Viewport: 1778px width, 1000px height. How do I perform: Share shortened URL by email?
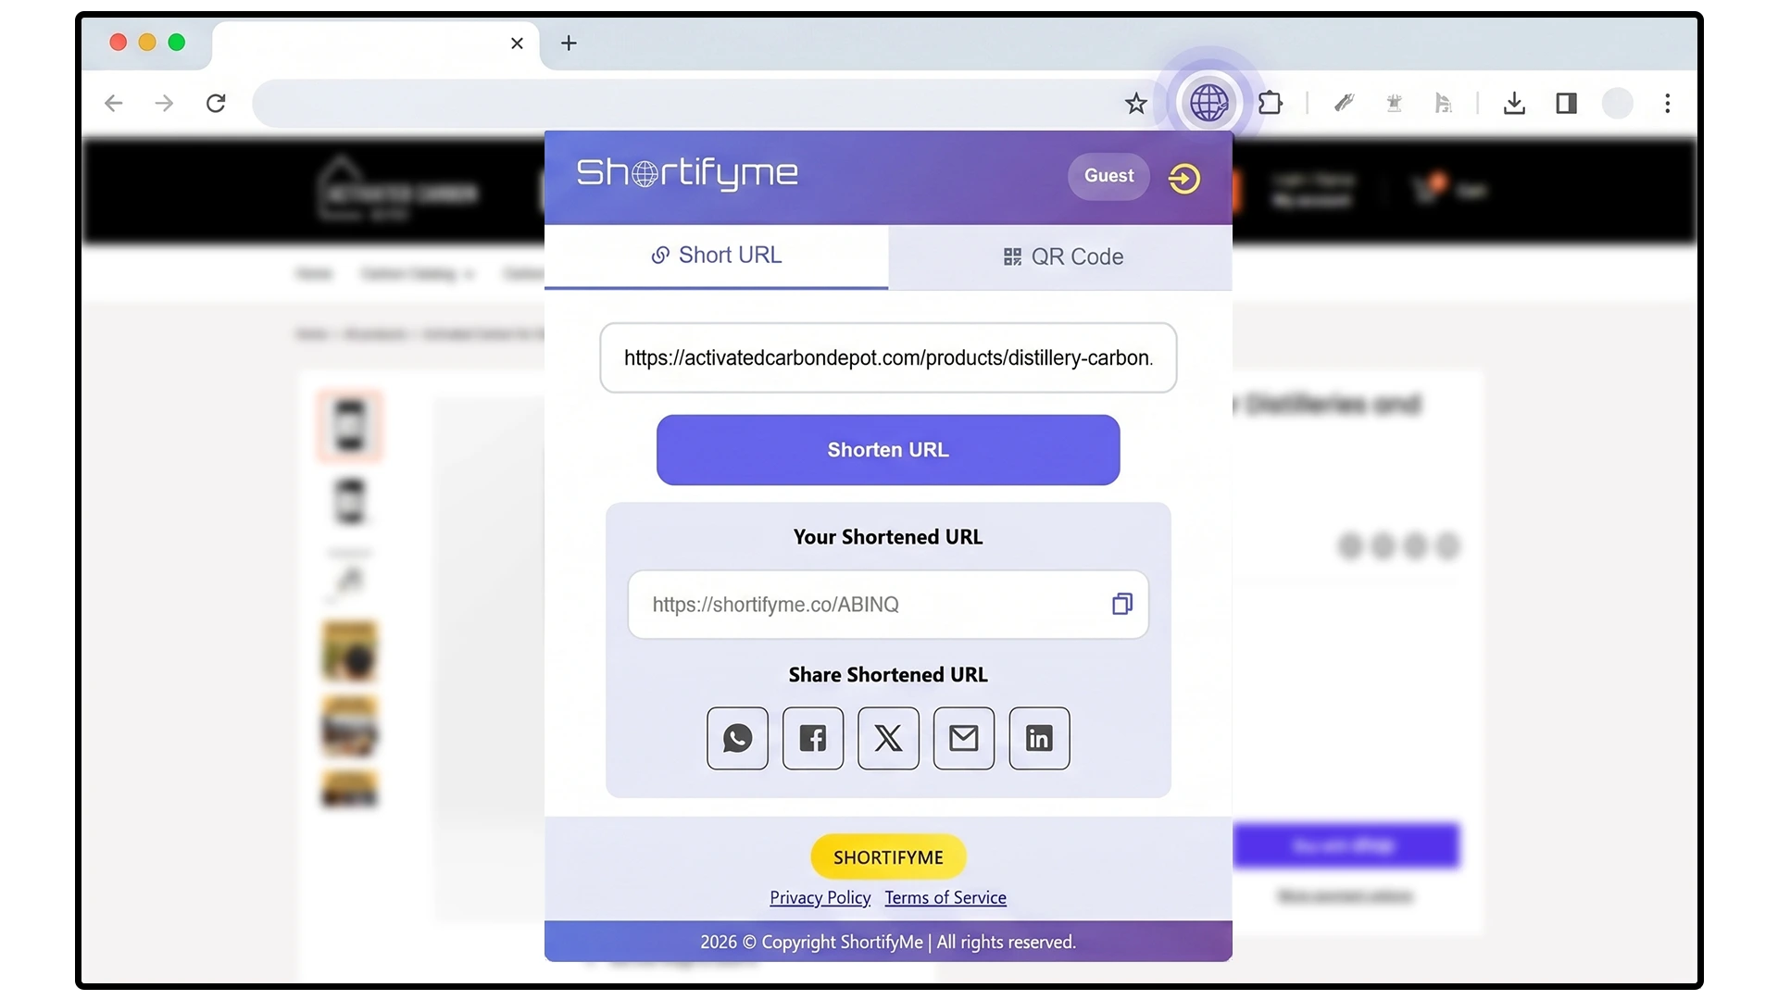[x=964, y=738]
